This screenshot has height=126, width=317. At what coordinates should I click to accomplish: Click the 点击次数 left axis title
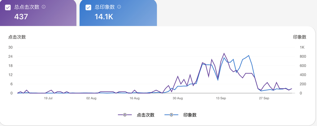tap(17, 37)
